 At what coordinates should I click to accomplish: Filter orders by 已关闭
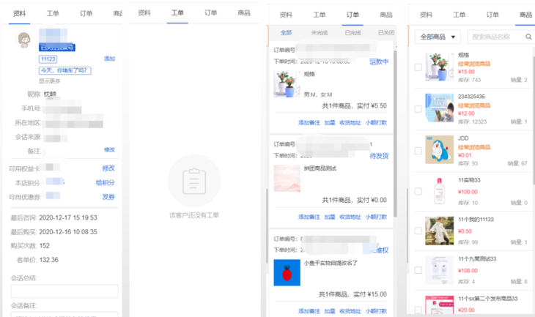pyautogui.click(x=386, y=33)
